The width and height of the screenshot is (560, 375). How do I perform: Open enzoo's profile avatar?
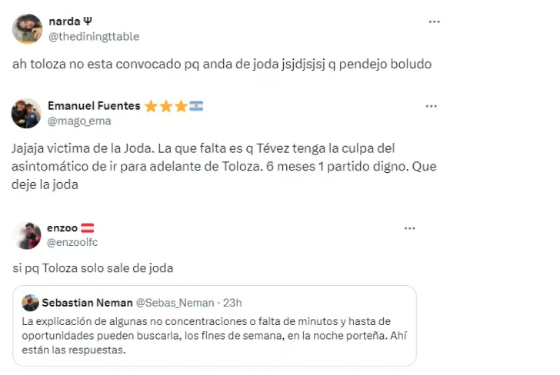click(x=27, y=235)
